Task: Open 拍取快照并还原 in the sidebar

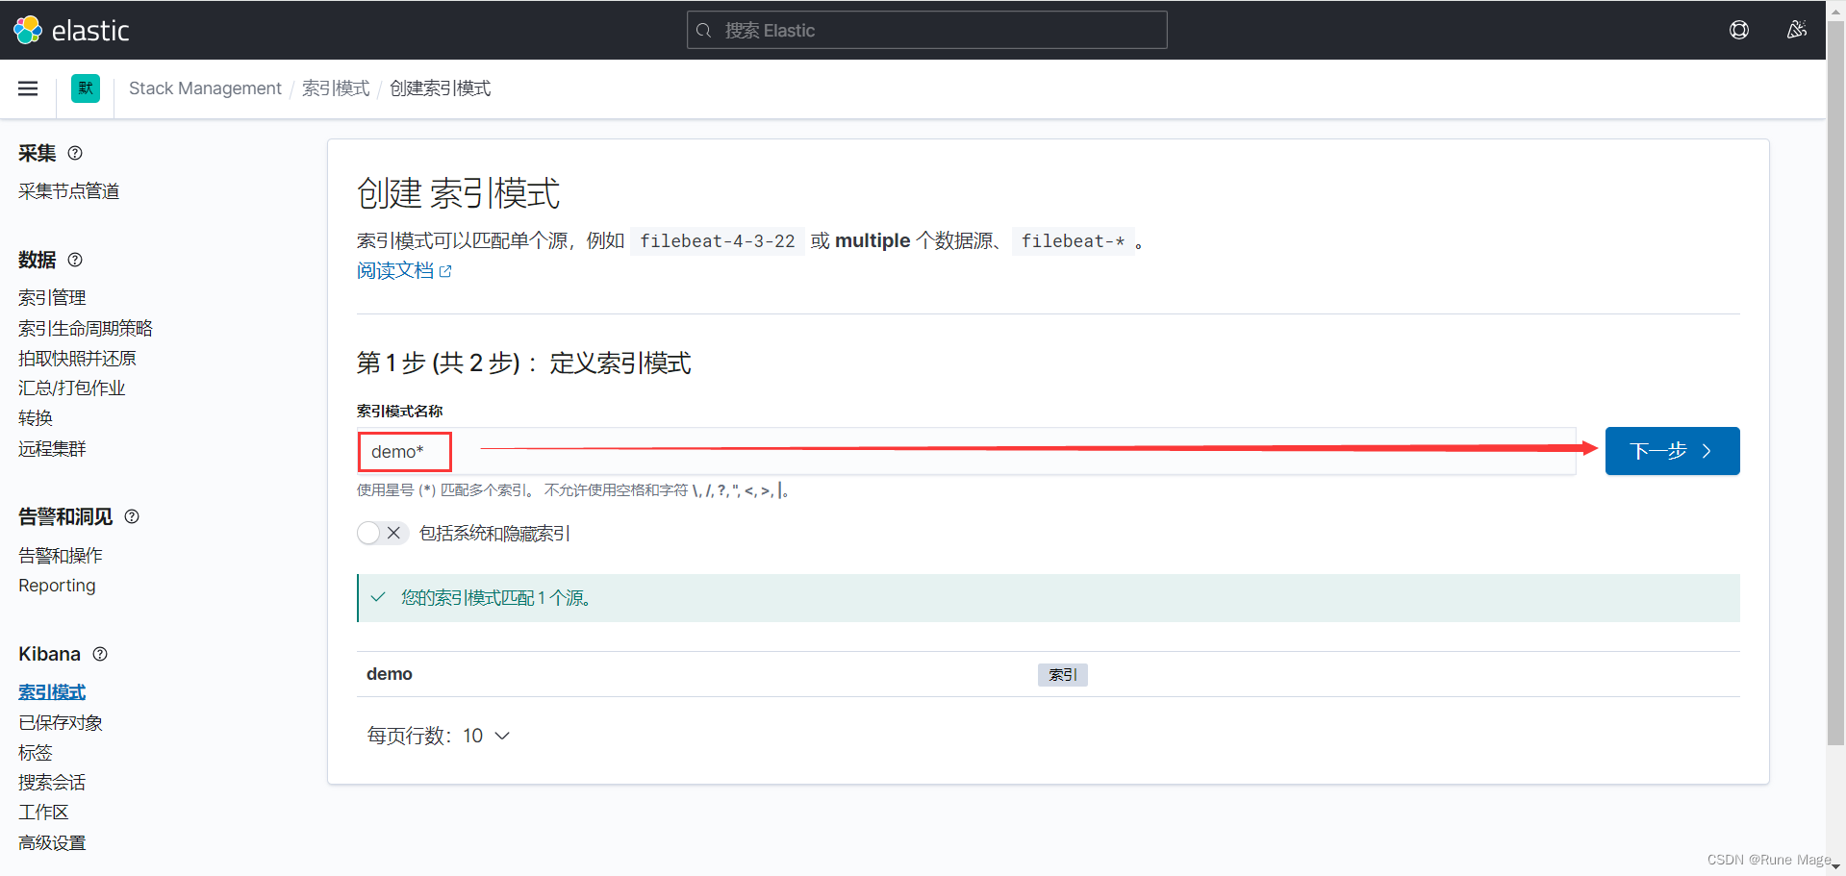Action: (x=77, y=359)
